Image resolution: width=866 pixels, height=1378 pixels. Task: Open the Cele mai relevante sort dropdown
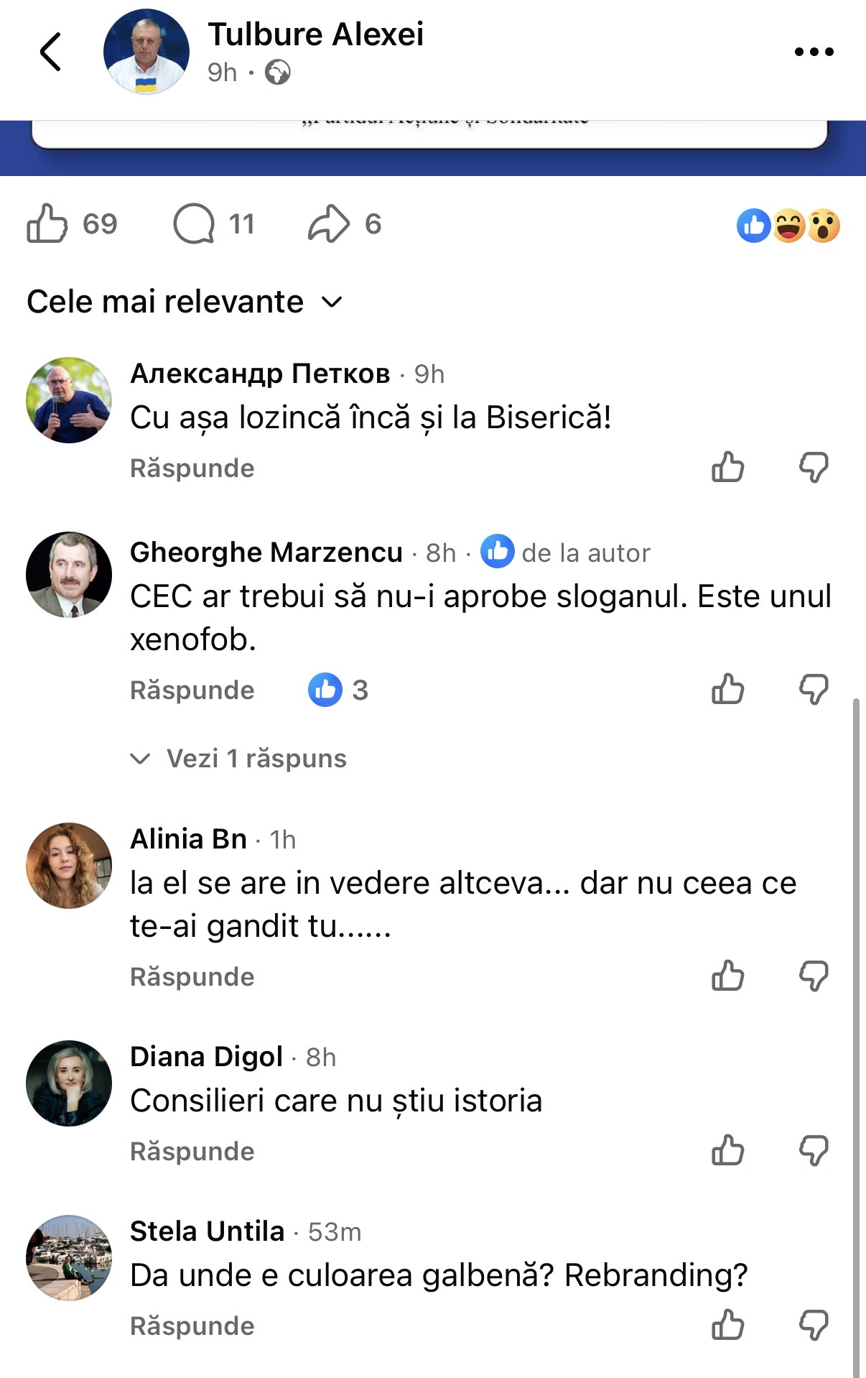point(185,302)
